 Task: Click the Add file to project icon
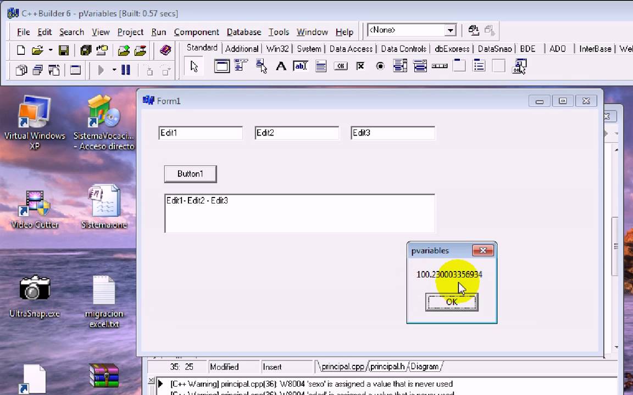pyautogui.click(x=124, y=50)
